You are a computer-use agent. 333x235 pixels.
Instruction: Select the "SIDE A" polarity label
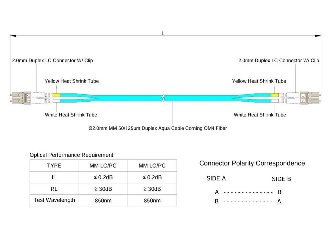tap(216, 178)
